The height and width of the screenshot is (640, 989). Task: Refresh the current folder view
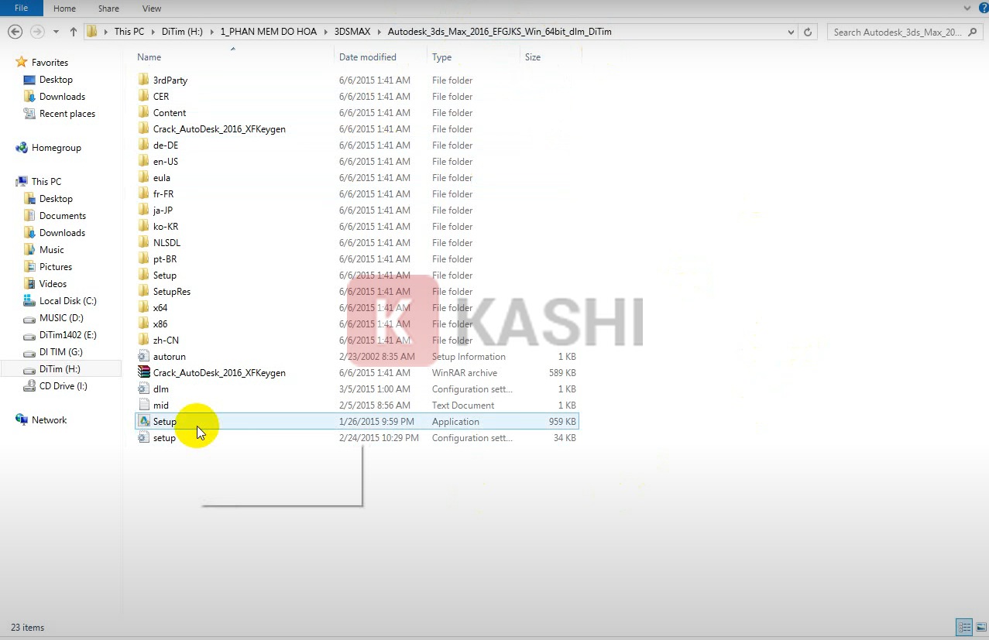[806, 32]
